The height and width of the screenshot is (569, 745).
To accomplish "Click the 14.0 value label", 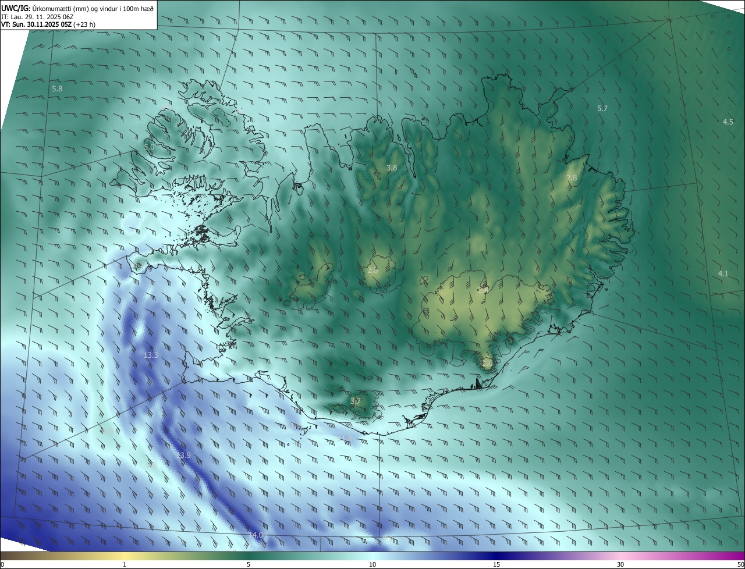I will pos(256,535).
